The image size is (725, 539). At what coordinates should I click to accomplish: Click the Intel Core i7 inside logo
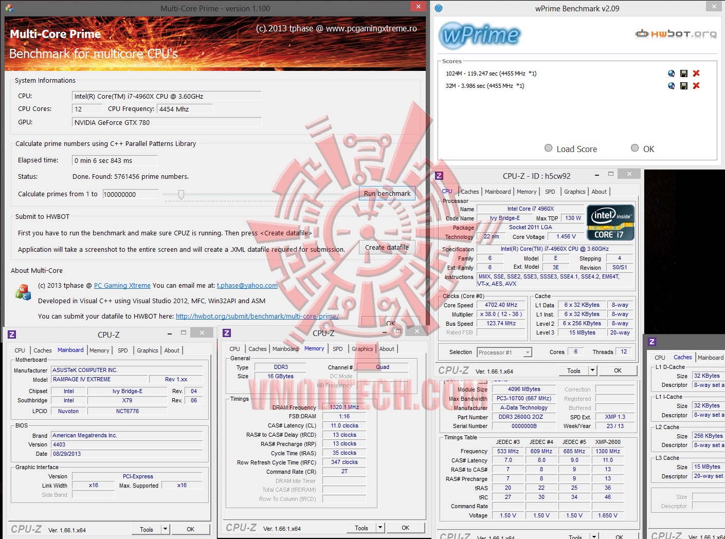[610, 222]
